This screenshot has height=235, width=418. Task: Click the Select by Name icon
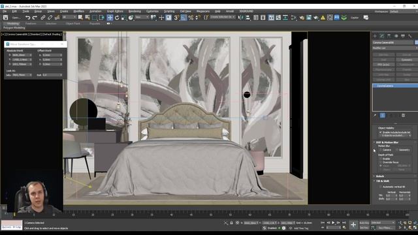(88, 18)
